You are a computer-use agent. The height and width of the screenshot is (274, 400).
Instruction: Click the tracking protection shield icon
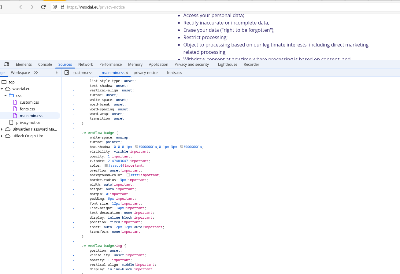tap(55, 7)
